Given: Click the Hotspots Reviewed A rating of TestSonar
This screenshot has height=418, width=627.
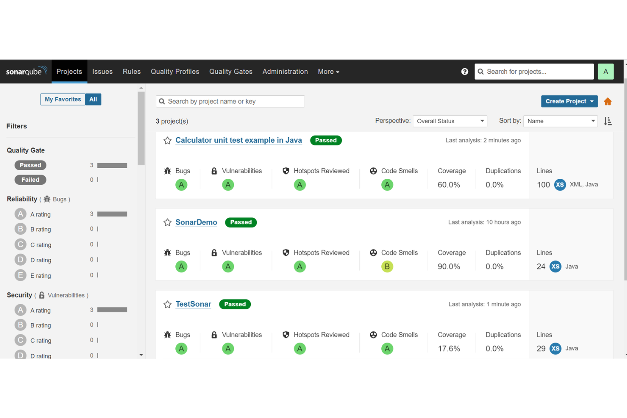Looking at the screenshot, I should (x=300, y=349).
